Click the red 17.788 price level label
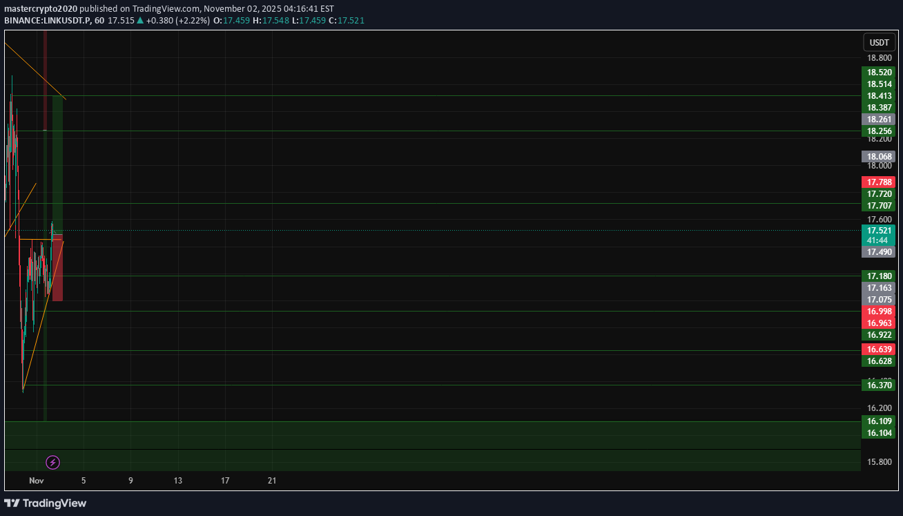This screenshot has height=516, width=903. [878, 182]
